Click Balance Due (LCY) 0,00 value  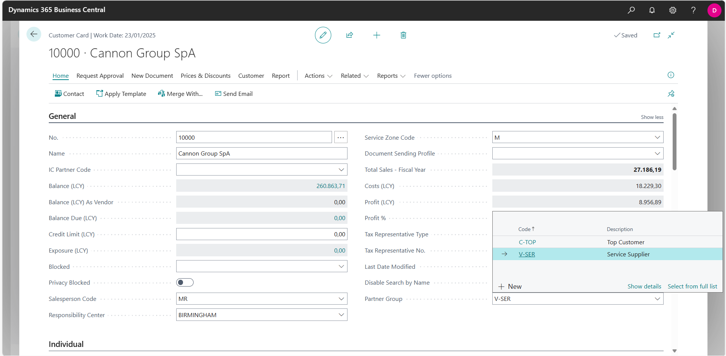[340, 218]
